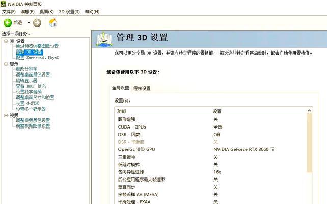Select the 多帧采样 AA (MFAA) row
This screenshot has width=327, height=204.
point(211,195)
